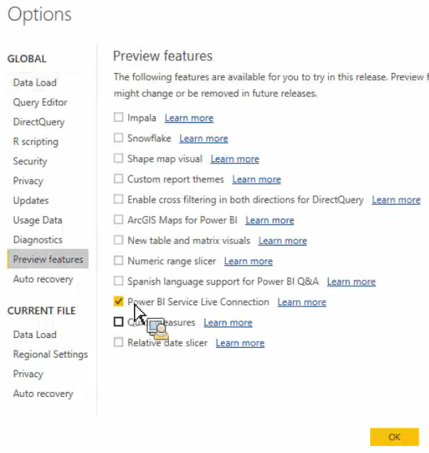
Task: Open Learn more link for Impala
Action: [x=189, y=118]
